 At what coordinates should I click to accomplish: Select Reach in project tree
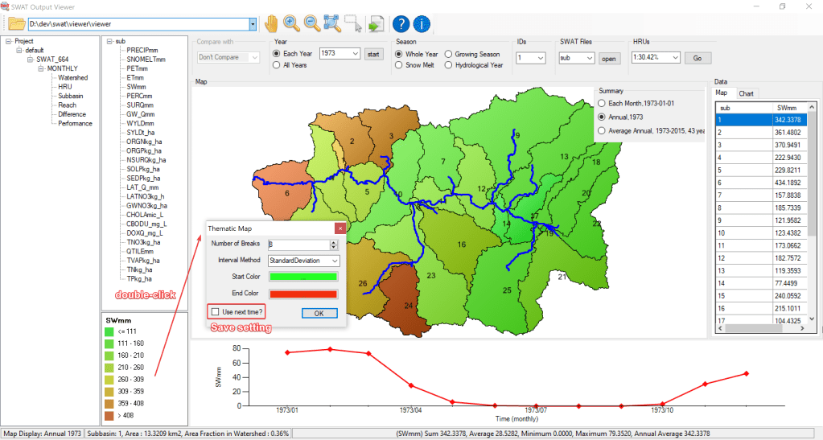click(x=68, y=105)
